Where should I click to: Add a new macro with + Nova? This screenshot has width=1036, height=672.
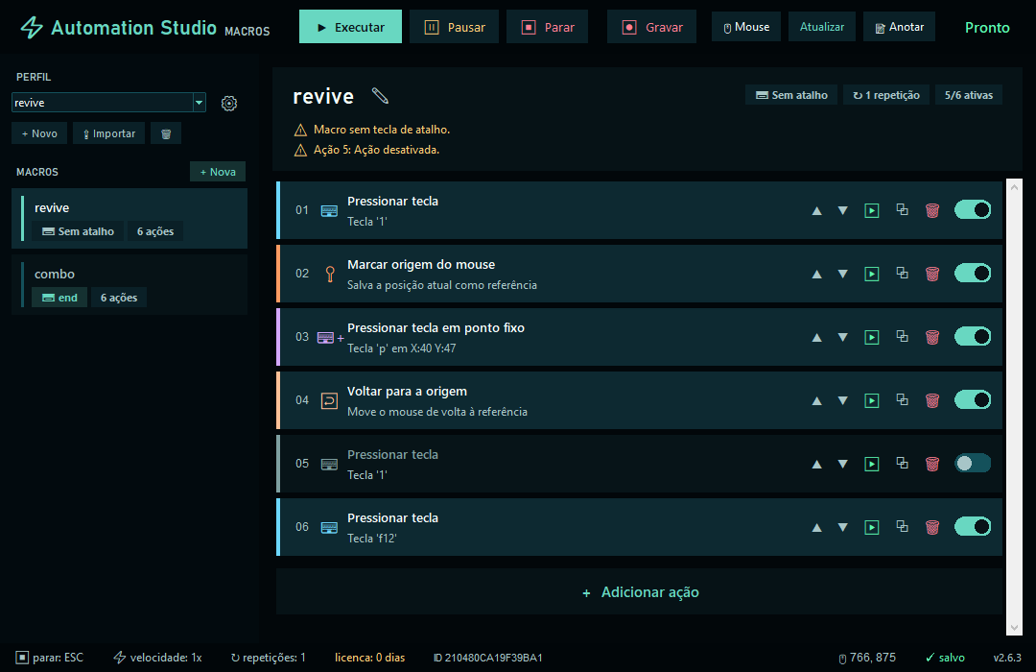pyautogui.click(x=218, y=172)
